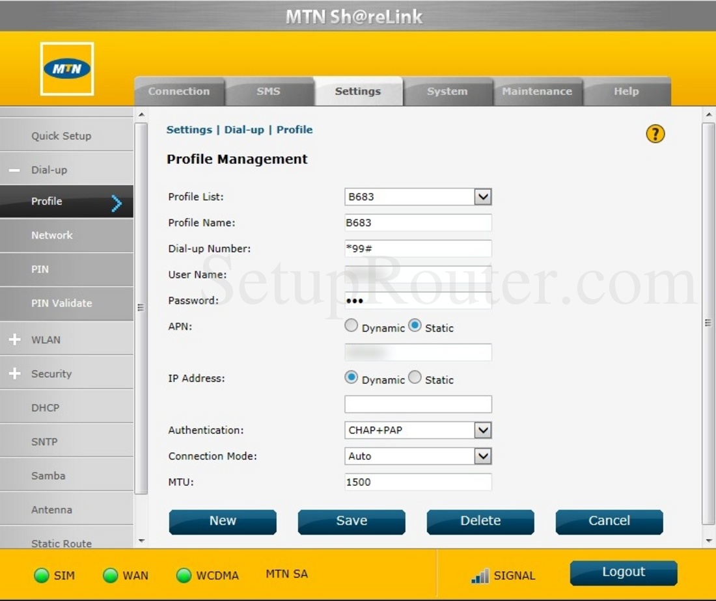Open the Profile List dropdown
Image resolution: width=716 pixels, height=601 pixels.
coord(483,196)
